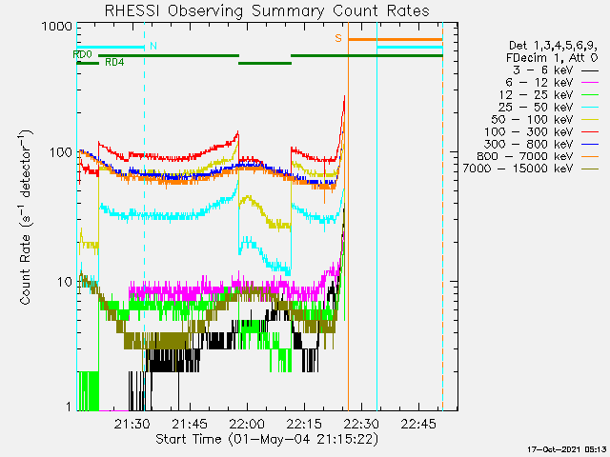Click the 'Count Rate (s-1 detector-1)' axis label
Screen dimensions: 610x457
tap(26, 218)
